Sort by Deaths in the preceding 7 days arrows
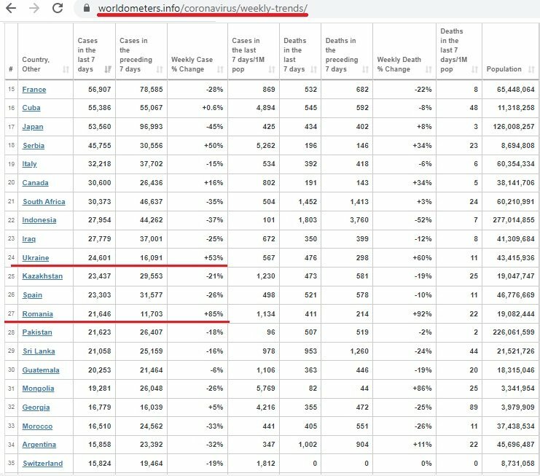This screenshot has height=476, width=540. [x=365, y=69]
